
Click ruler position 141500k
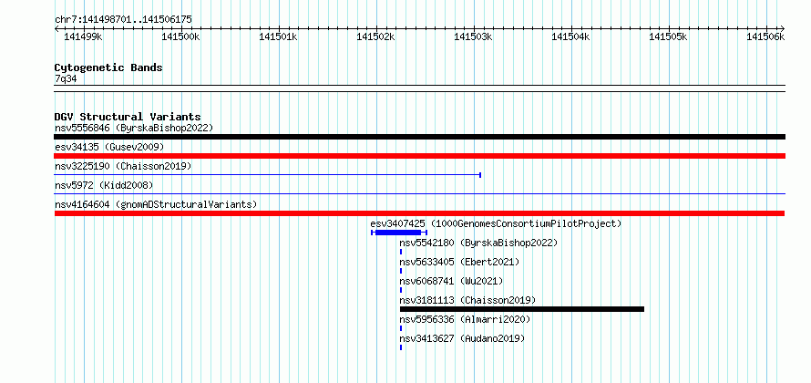[180, 36]
